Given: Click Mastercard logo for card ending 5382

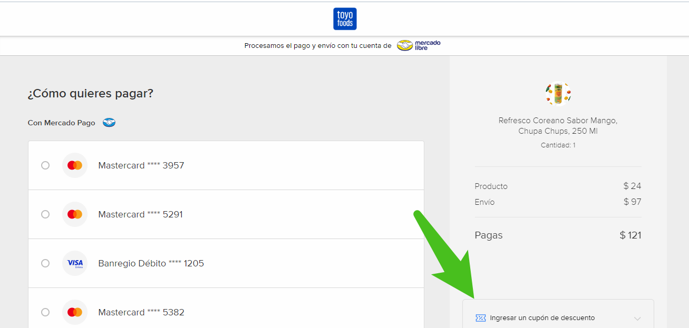Looking at the screenshot, I should coord(75,312).
